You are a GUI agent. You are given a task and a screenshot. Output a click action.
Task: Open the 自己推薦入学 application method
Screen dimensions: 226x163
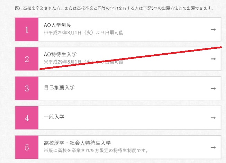(59, 87)
